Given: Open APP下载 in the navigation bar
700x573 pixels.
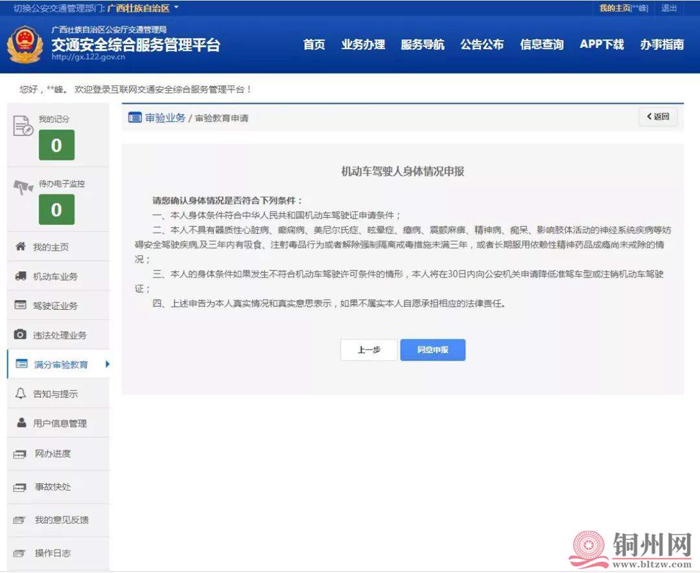Looking at the screenshot, I should 601,45.
